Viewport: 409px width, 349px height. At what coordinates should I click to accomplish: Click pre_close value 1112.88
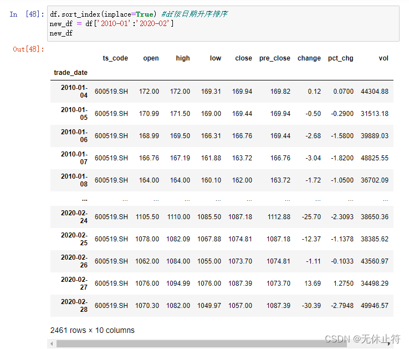[x=279, y=217]
